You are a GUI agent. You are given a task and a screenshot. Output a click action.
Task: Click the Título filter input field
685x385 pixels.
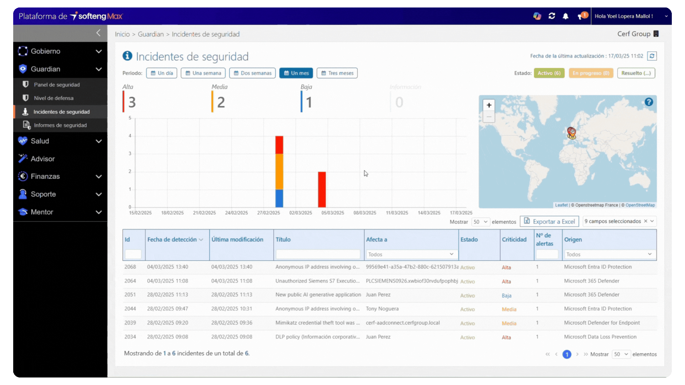pyautogui.click(x=318, y=254)
